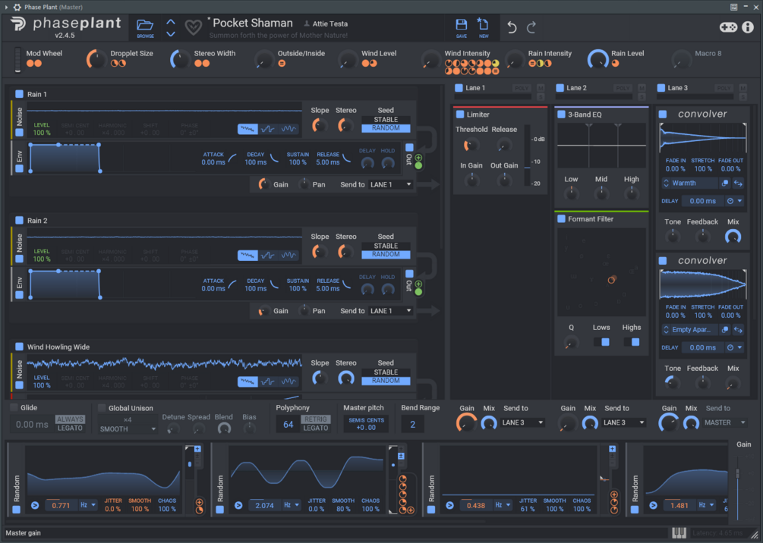Open Warmth impulse preset selector
This screenshot has width=763, height=543.
pos(689,184)
